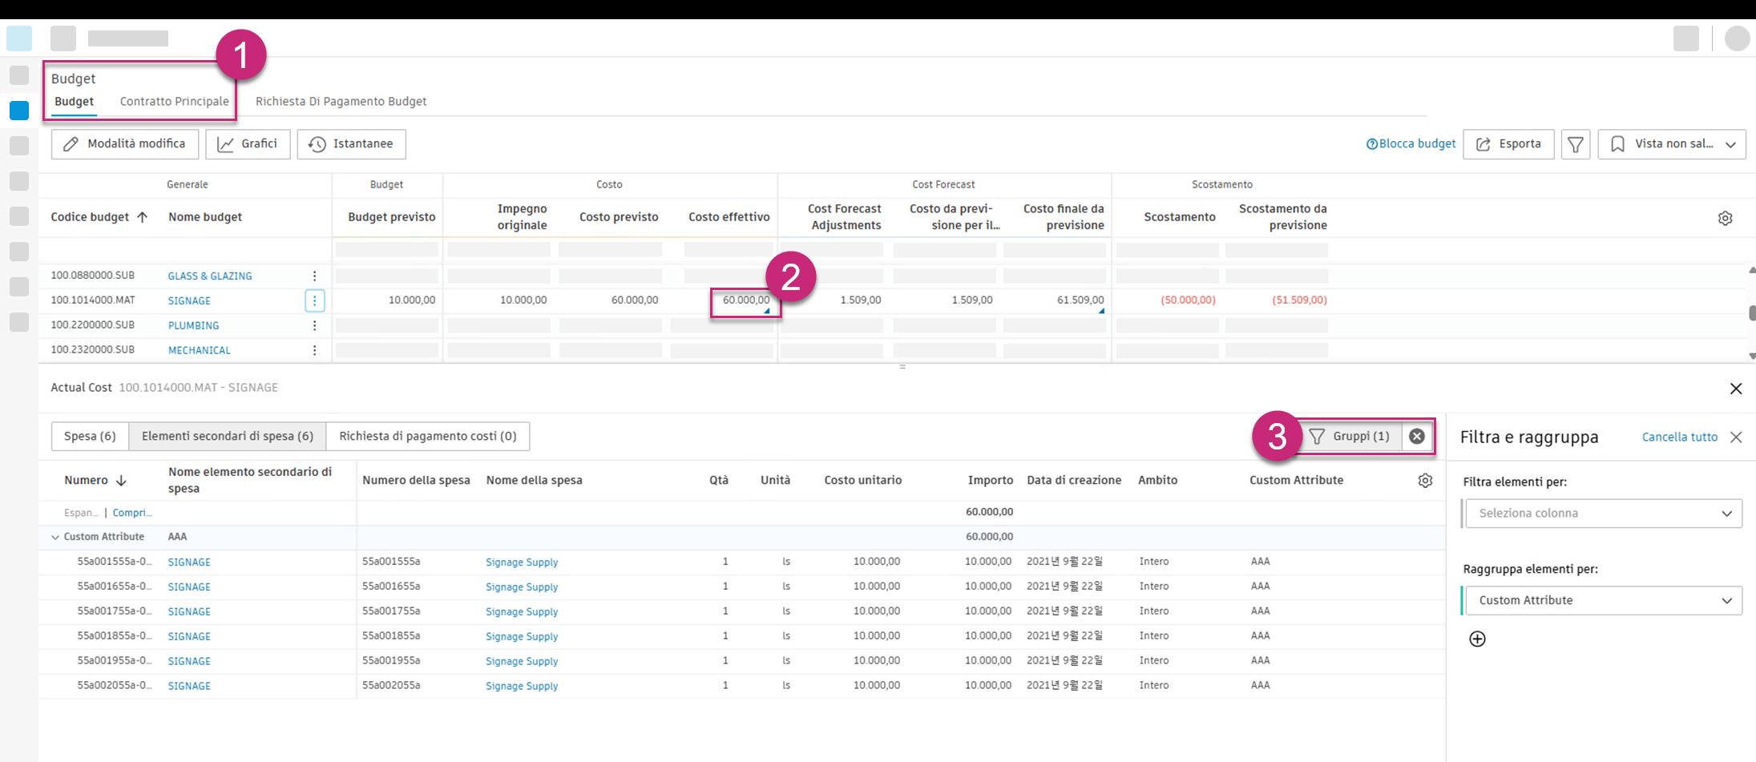
Task: Open three-dot menu for PLUMBING row
Action: [x=314, y=325]
